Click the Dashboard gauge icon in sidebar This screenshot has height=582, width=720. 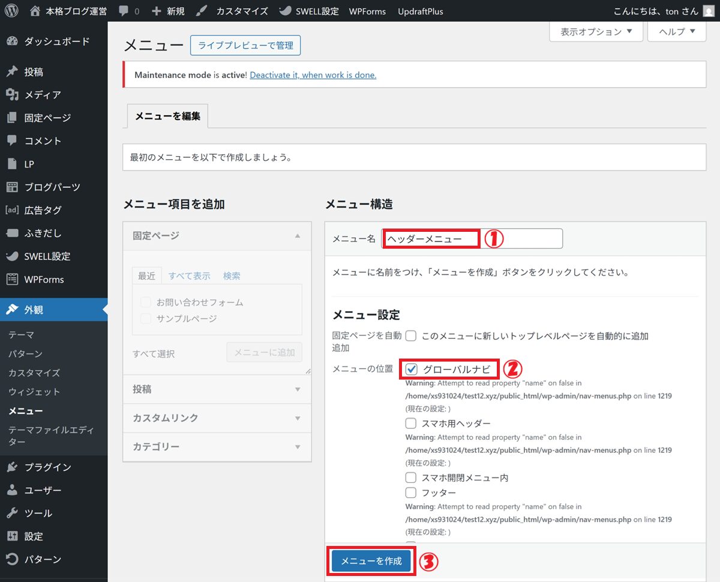click(x=12, y=41)
